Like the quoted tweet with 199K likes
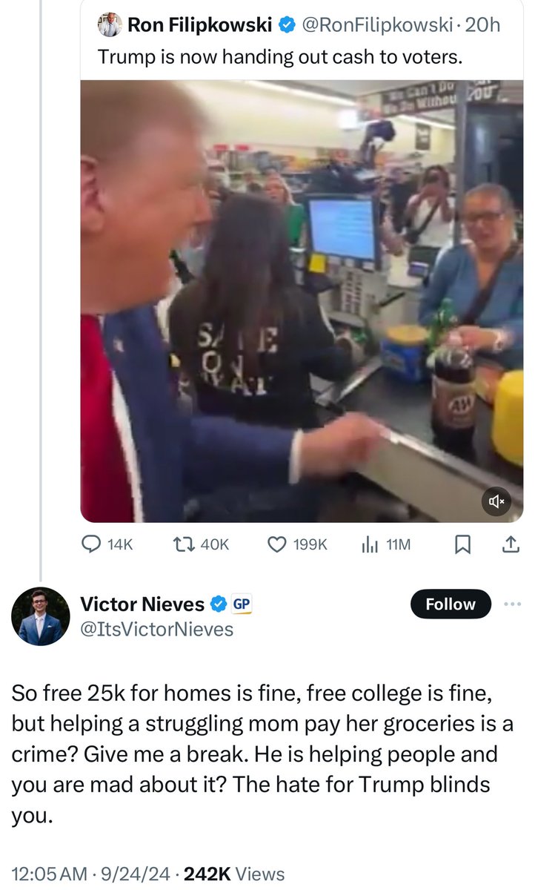 (296, 545)
